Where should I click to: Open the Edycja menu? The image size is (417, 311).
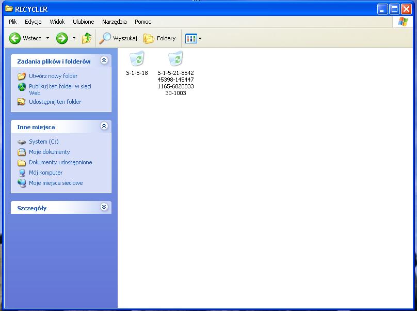click(x=33, y=22)
